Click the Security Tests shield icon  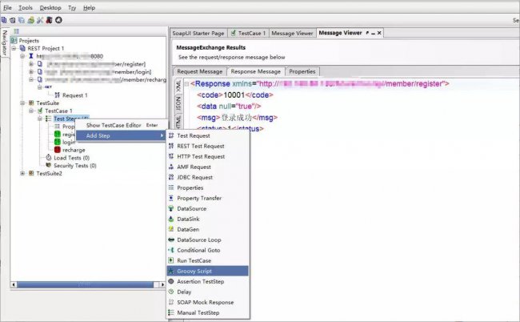click(x=49, y=165)
